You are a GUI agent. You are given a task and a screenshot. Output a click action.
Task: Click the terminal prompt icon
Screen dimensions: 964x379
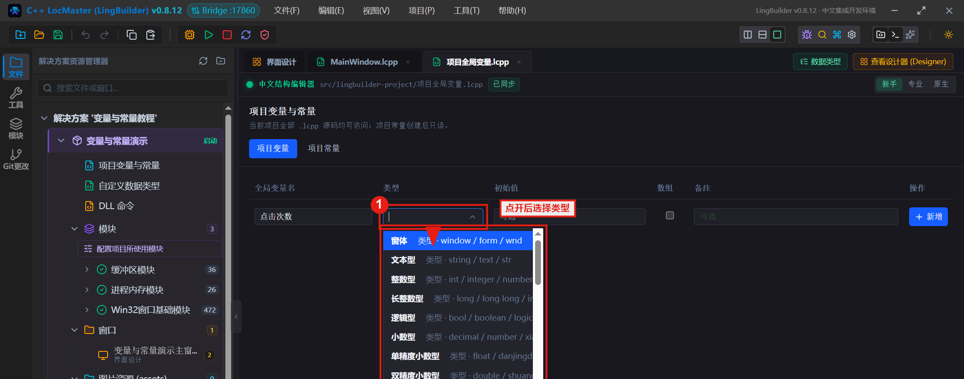pyautogui.click(x=895, y=35)
